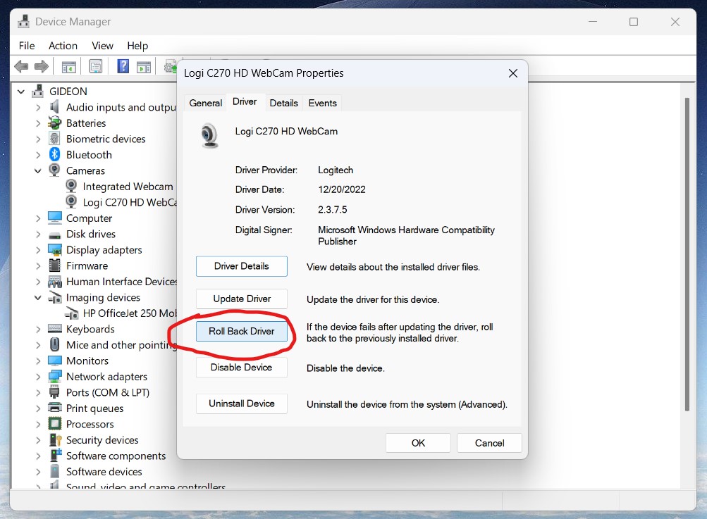Switch to the Events tab

pyautogui.click(x=322, y=103)
